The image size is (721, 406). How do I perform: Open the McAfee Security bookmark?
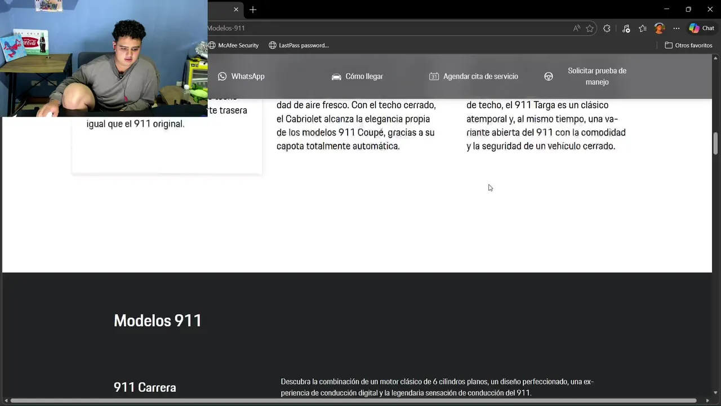(x=233, y=45)
